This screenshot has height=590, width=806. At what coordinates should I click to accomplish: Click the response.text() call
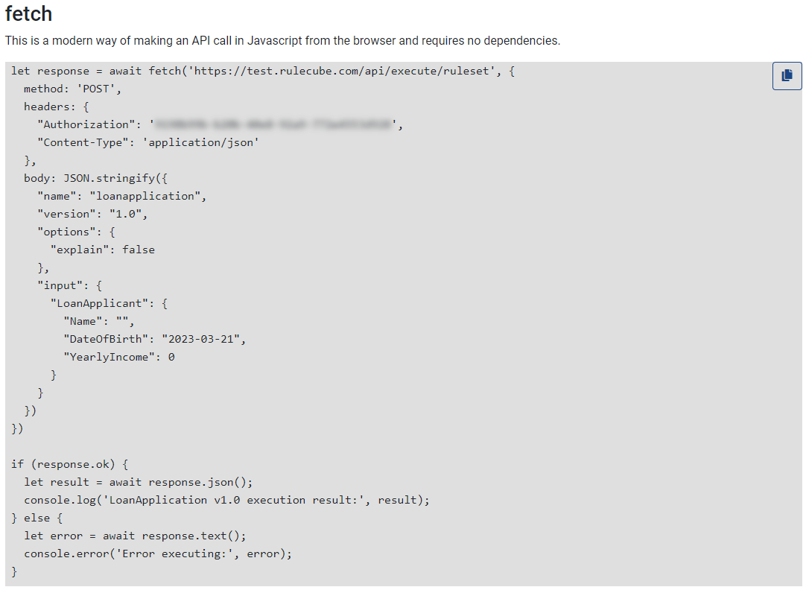(x=194, y=536)
